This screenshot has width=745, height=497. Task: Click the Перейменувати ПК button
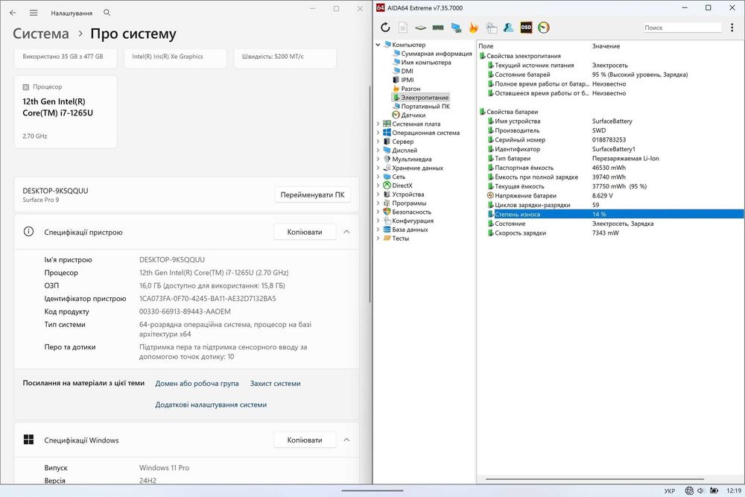312,194
